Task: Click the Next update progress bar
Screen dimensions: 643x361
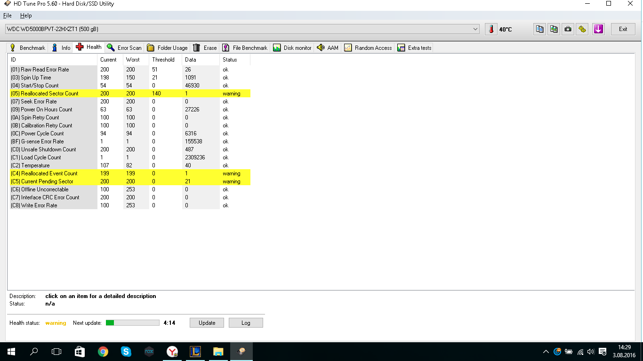Action: pos(133,323)
